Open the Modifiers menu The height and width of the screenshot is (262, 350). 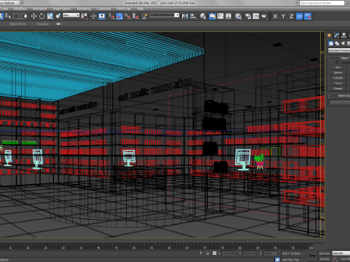pos(20,9)
